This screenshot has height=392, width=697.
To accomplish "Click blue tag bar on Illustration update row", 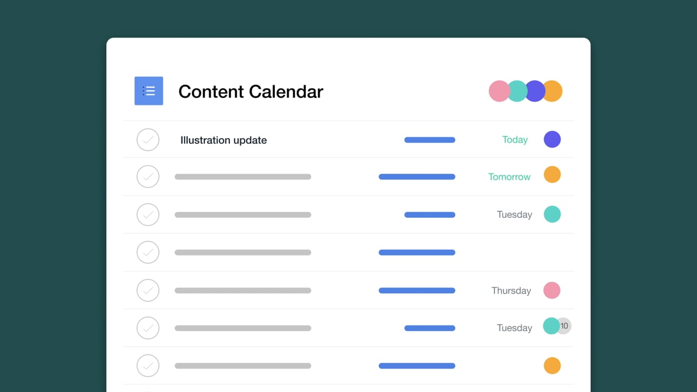I will pos(430,140).
